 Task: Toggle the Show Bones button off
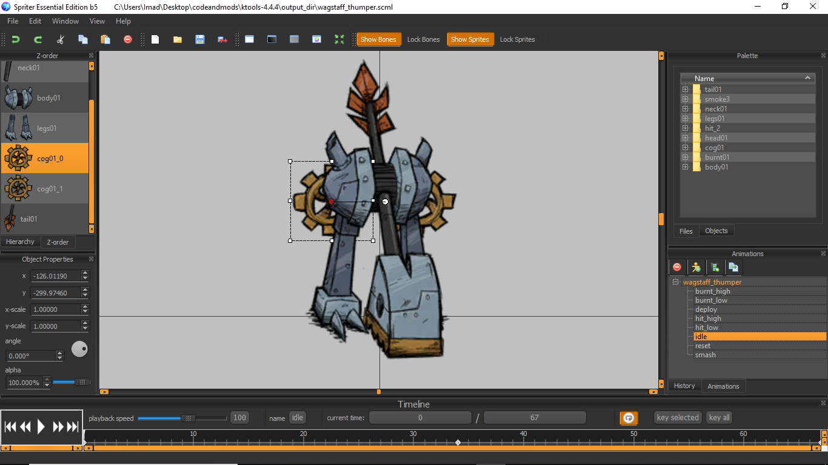[x=378, y=39]
